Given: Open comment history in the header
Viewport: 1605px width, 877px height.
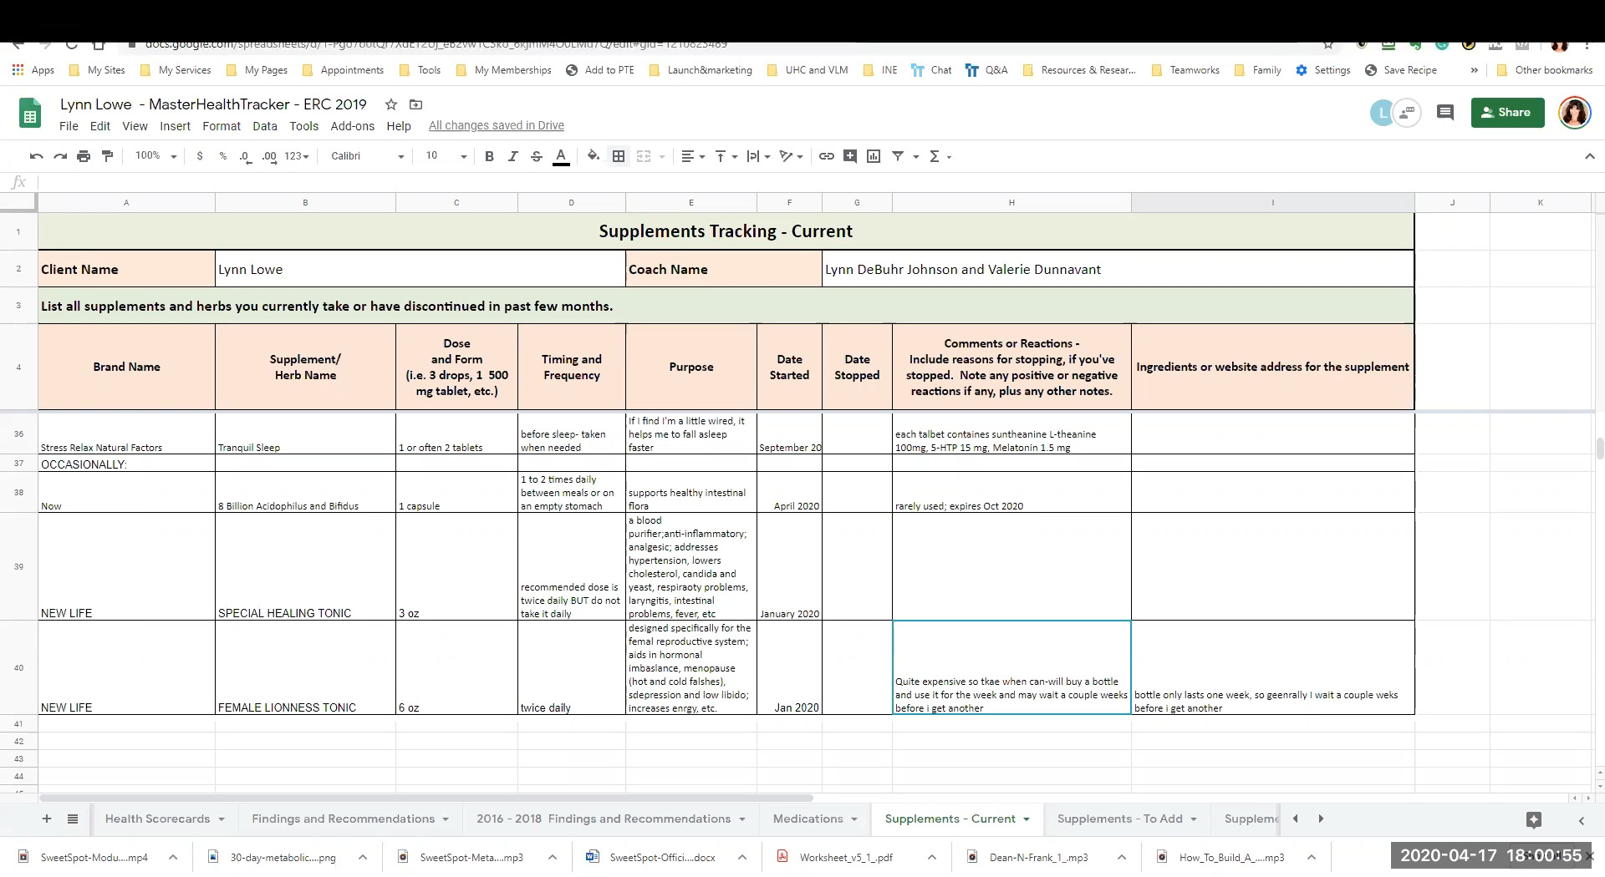Looking at the screenshot, I should [x=1444, y=112].
